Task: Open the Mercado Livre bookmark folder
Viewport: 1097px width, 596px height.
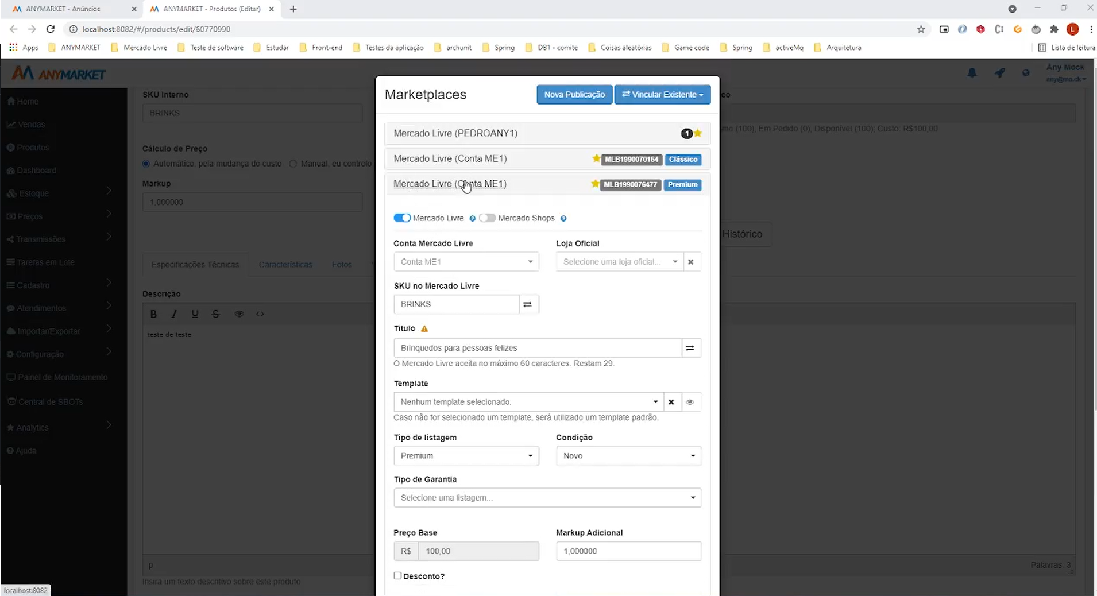Action: pyautogui.click(x=139, y=48)
